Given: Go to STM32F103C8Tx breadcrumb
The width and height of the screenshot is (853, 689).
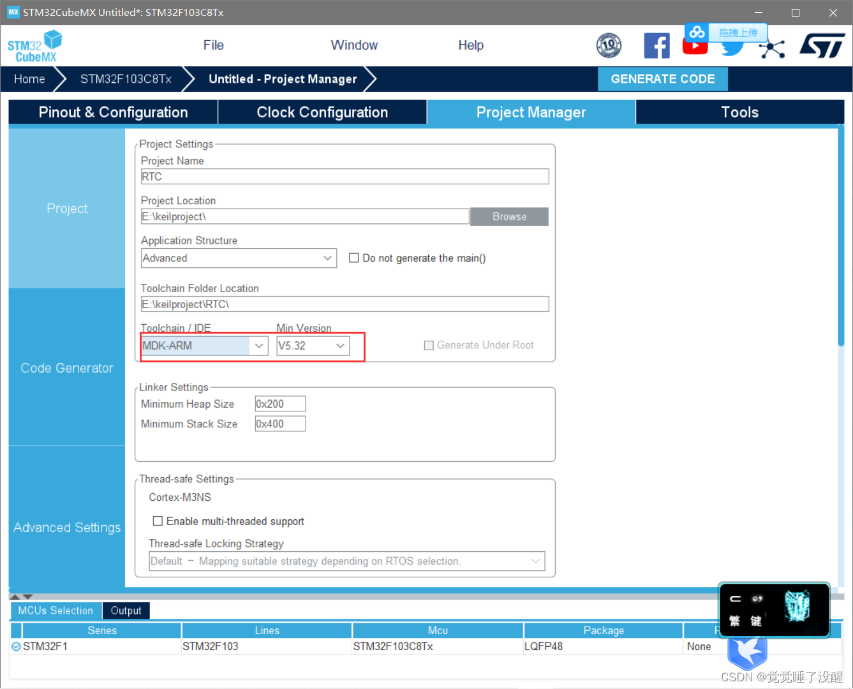Looking at the screenshot, I should click(x=126, y=79).
